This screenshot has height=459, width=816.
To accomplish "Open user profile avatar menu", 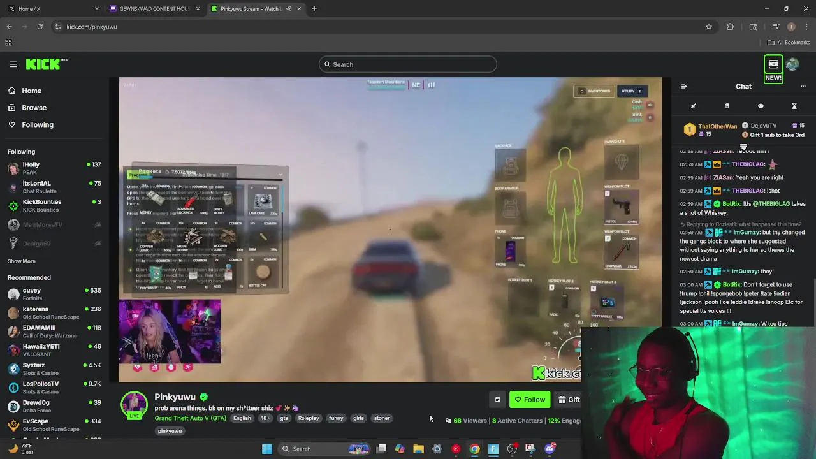I will [x=792, y=64].
